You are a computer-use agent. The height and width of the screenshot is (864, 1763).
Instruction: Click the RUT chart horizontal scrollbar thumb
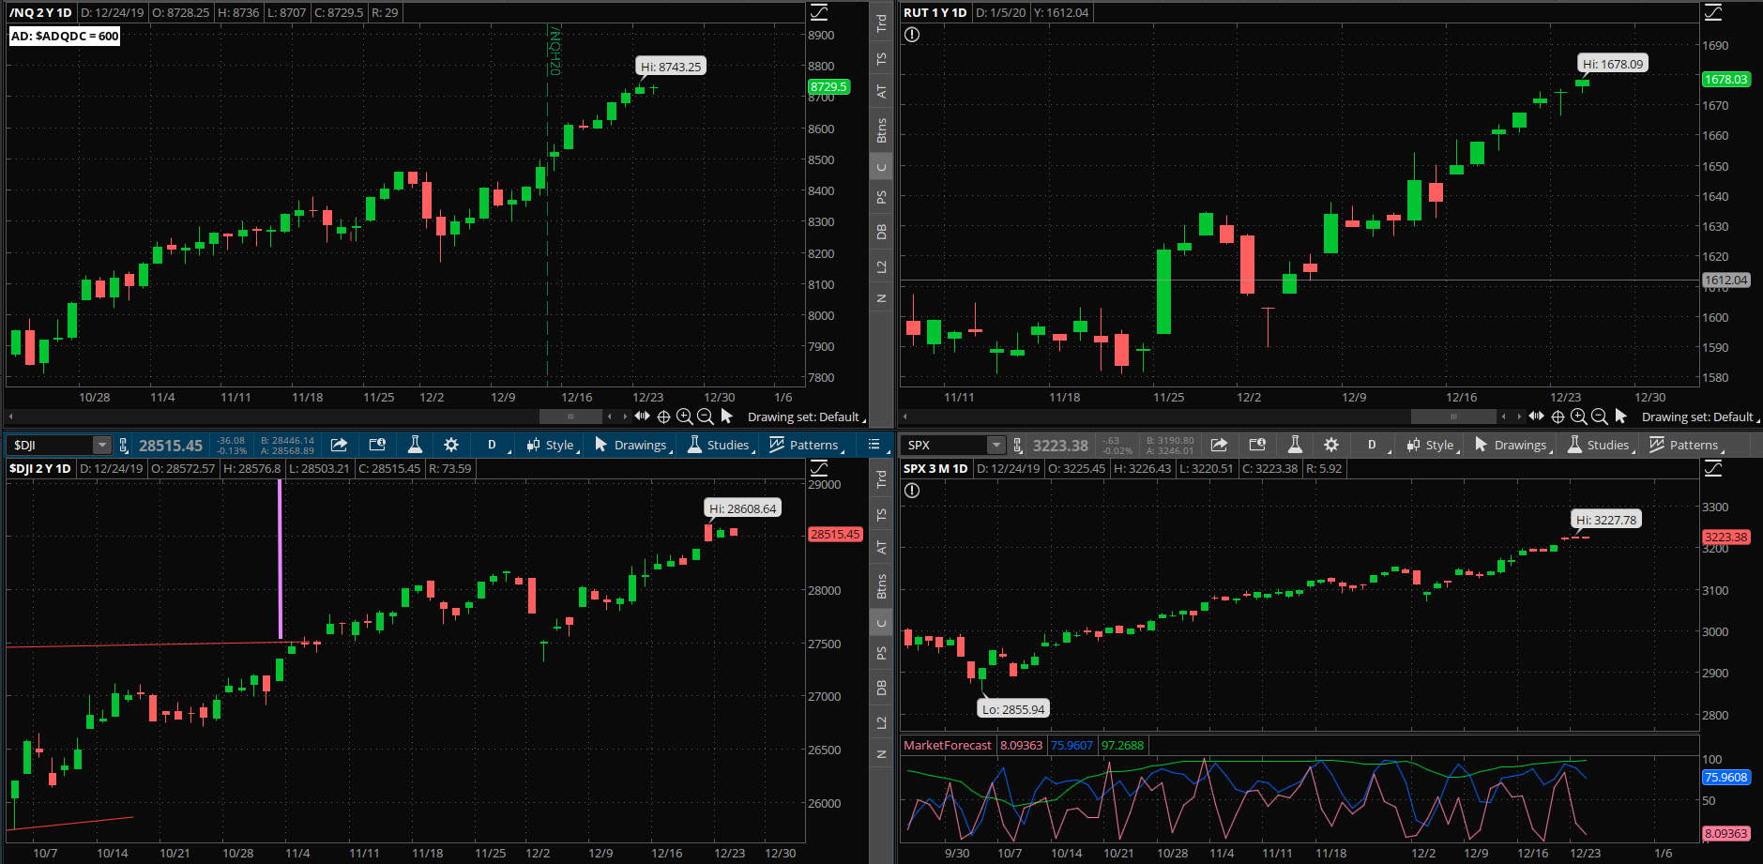coord(1453,417)
